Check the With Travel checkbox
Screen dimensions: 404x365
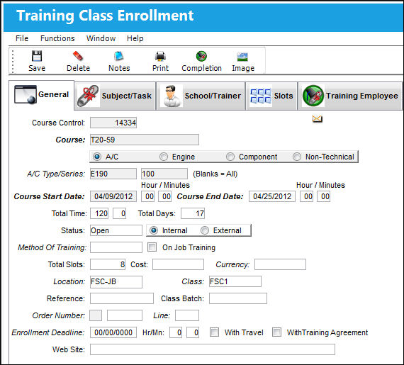coord(214,332)
